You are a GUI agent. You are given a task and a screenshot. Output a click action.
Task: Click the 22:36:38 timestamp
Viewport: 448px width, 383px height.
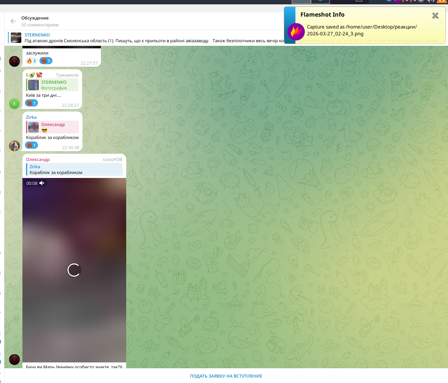pos(71,148)
